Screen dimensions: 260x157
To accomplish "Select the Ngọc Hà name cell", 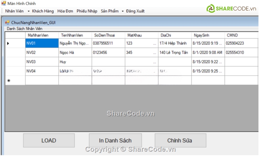I will (x=75, y=53).
